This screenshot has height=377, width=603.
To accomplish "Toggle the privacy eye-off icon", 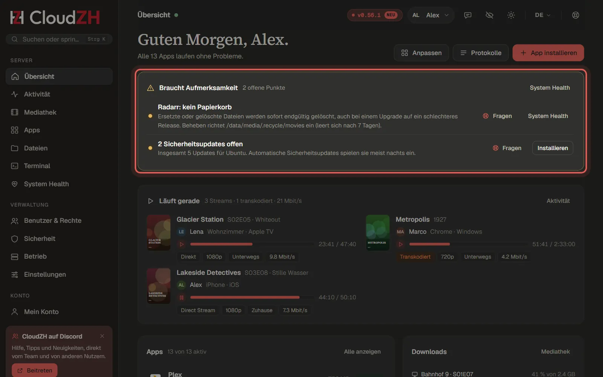I will click(x=490, y=15).
